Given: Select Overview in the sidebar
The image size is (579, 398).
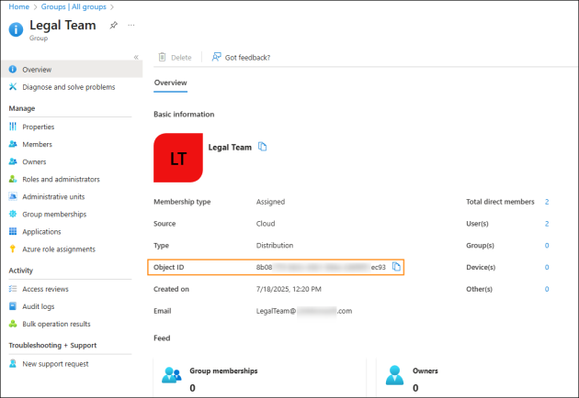Looking at the screenshot, I should 72,70.
